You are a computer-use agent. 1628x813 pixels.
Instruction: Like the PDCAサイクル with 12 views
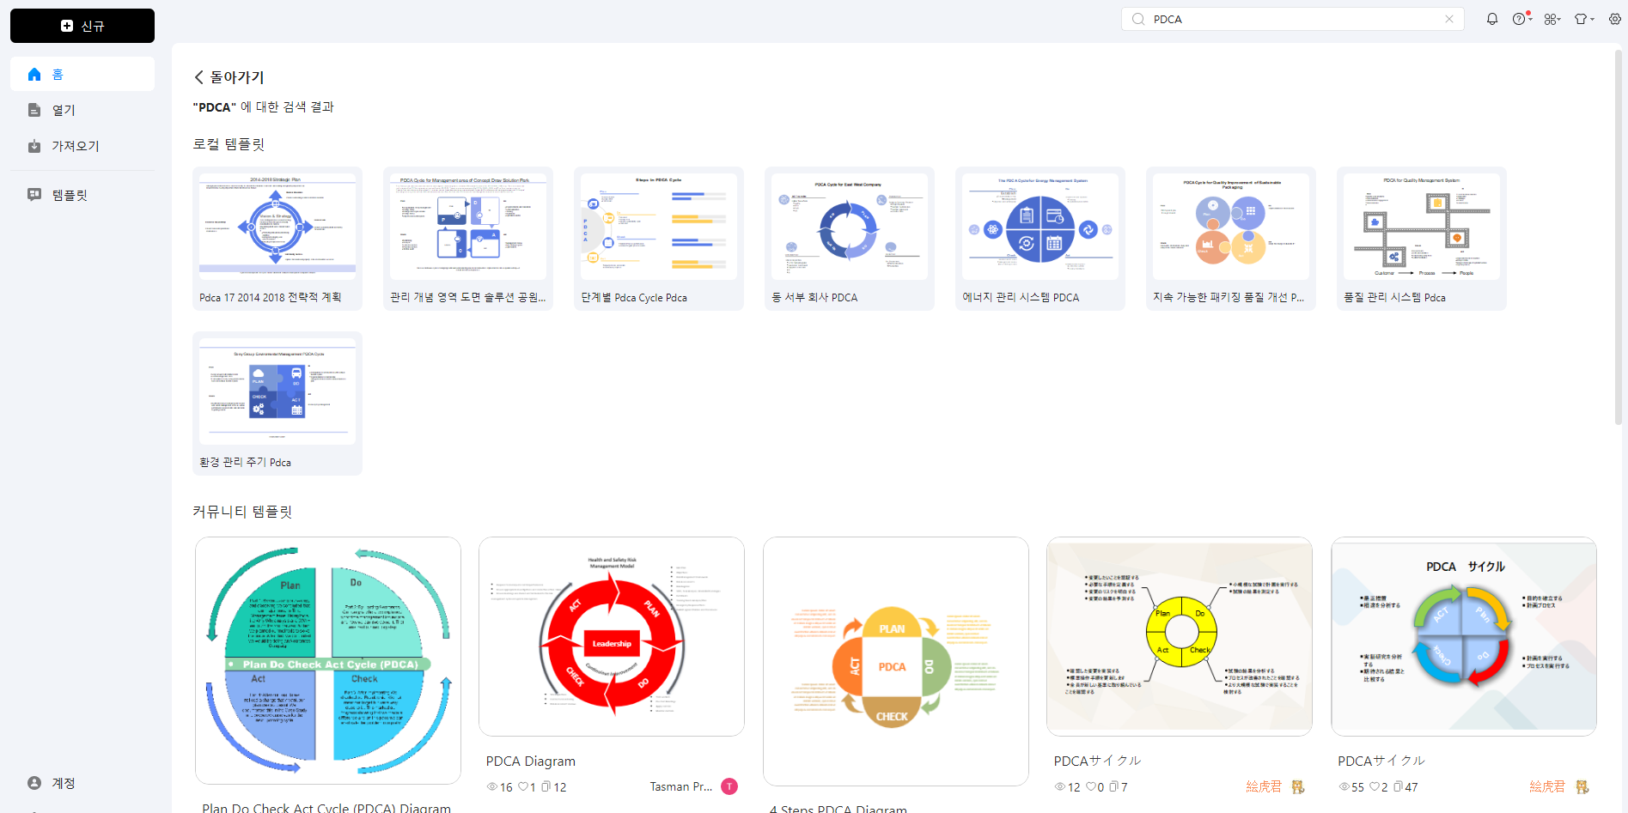tap(1090, 786)
